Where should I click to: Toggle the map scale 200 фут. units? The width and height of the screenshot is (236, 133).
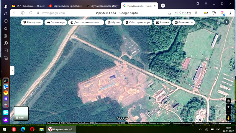coord(221,123)
